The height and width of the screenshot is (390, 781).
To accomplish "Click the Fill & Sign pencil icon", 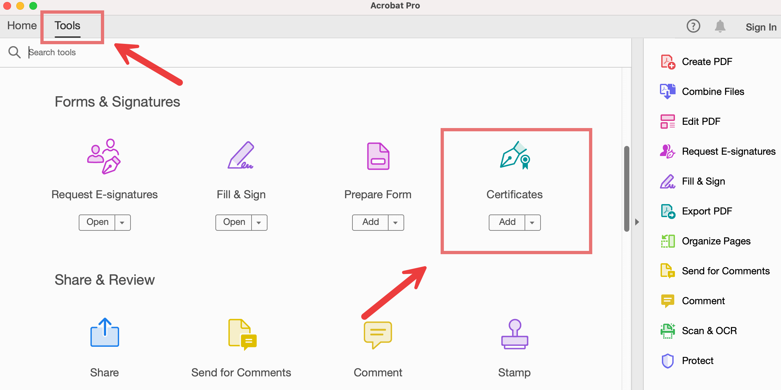I will point(241,157).
